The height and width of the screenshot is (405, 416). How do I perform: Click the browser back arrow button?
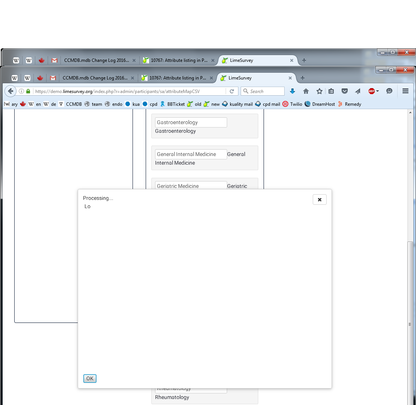[x=11, y=91]
